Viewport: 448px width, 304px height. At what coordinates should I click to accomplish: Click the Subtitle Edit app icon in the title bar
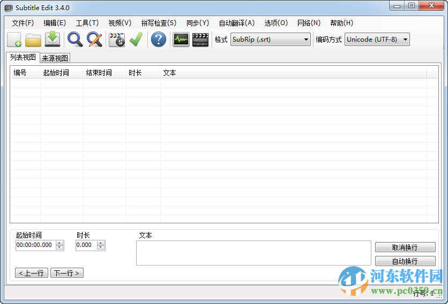pos(9,8)
